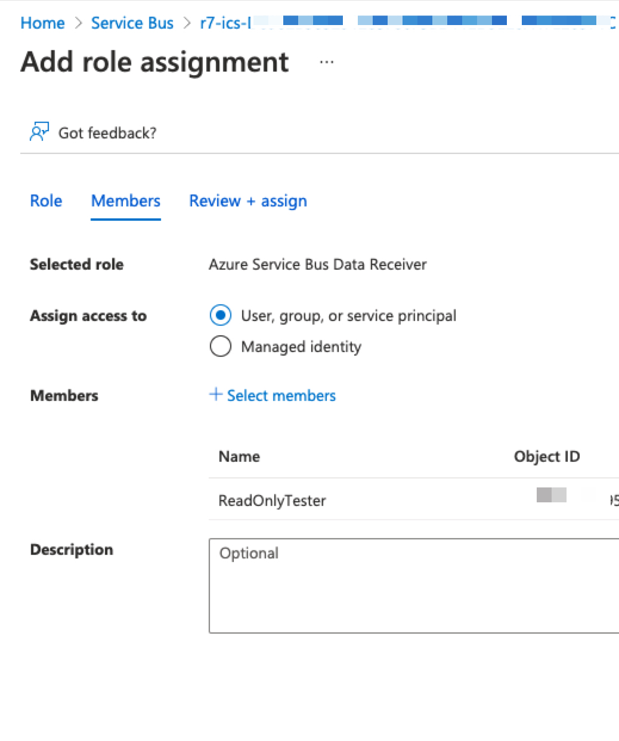Click the Name column header
This screenshot has width=619, height=741.
point(239,456)
